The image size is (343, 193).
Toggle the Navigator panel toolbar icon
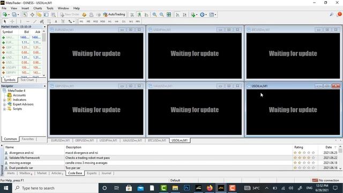pos(39,14)
